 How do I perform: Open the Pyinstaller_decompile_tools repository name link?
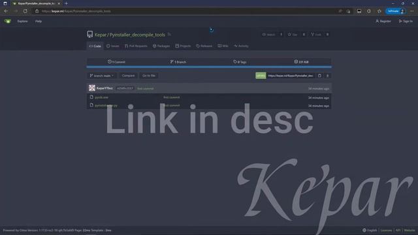pos(137,35)
